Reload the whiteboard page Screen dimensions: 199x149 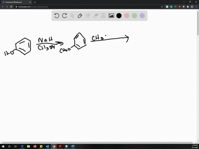11,7
